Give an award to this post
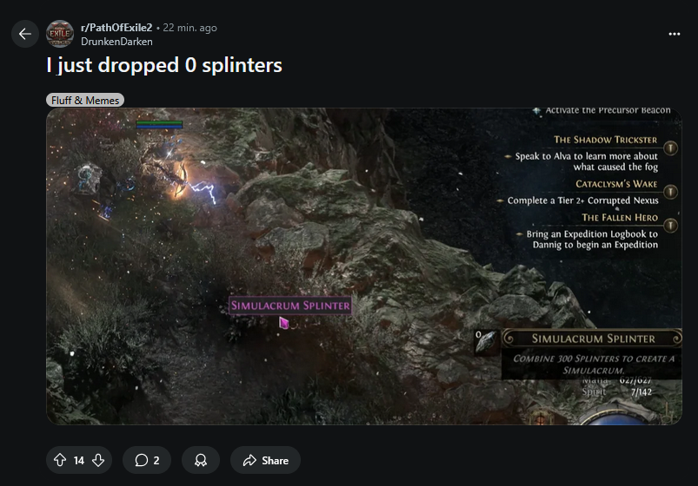The height and width of the screenshot is (486, 698). pyautogui.click(x=201, y=460)
